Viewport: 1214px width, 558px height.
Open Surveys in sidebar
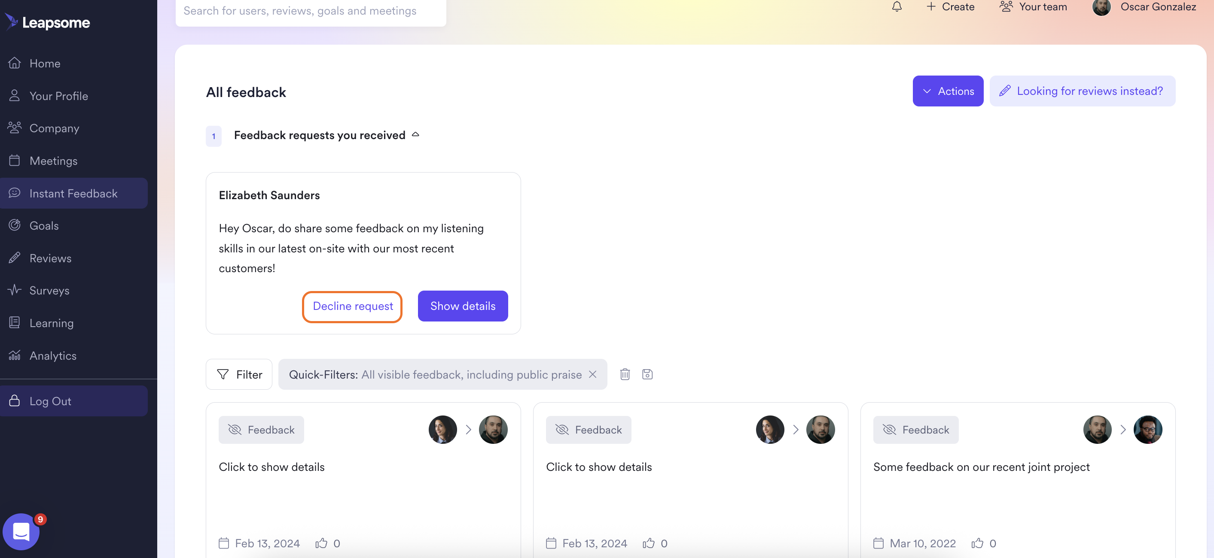pos(74,291)
